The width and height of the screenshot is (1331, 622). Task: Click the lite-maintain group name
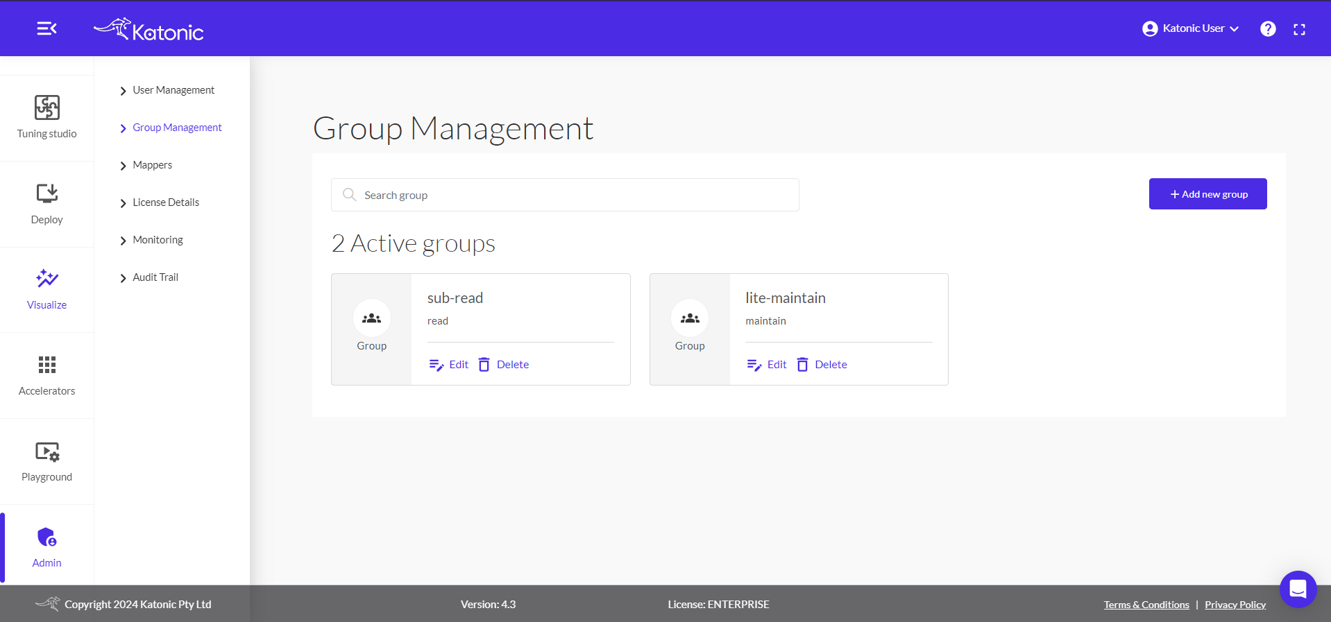786,298
